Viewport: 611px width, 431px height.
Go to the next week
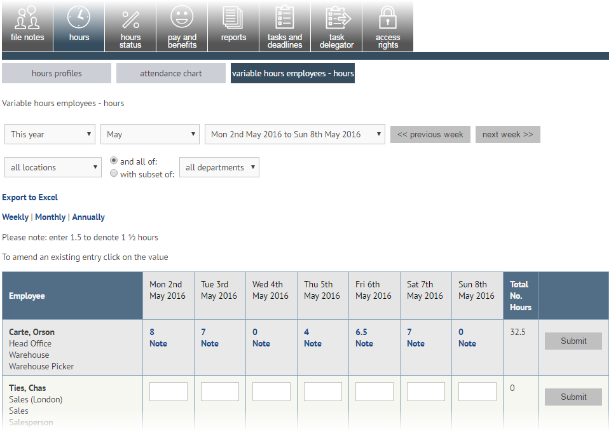pos(508,134)
